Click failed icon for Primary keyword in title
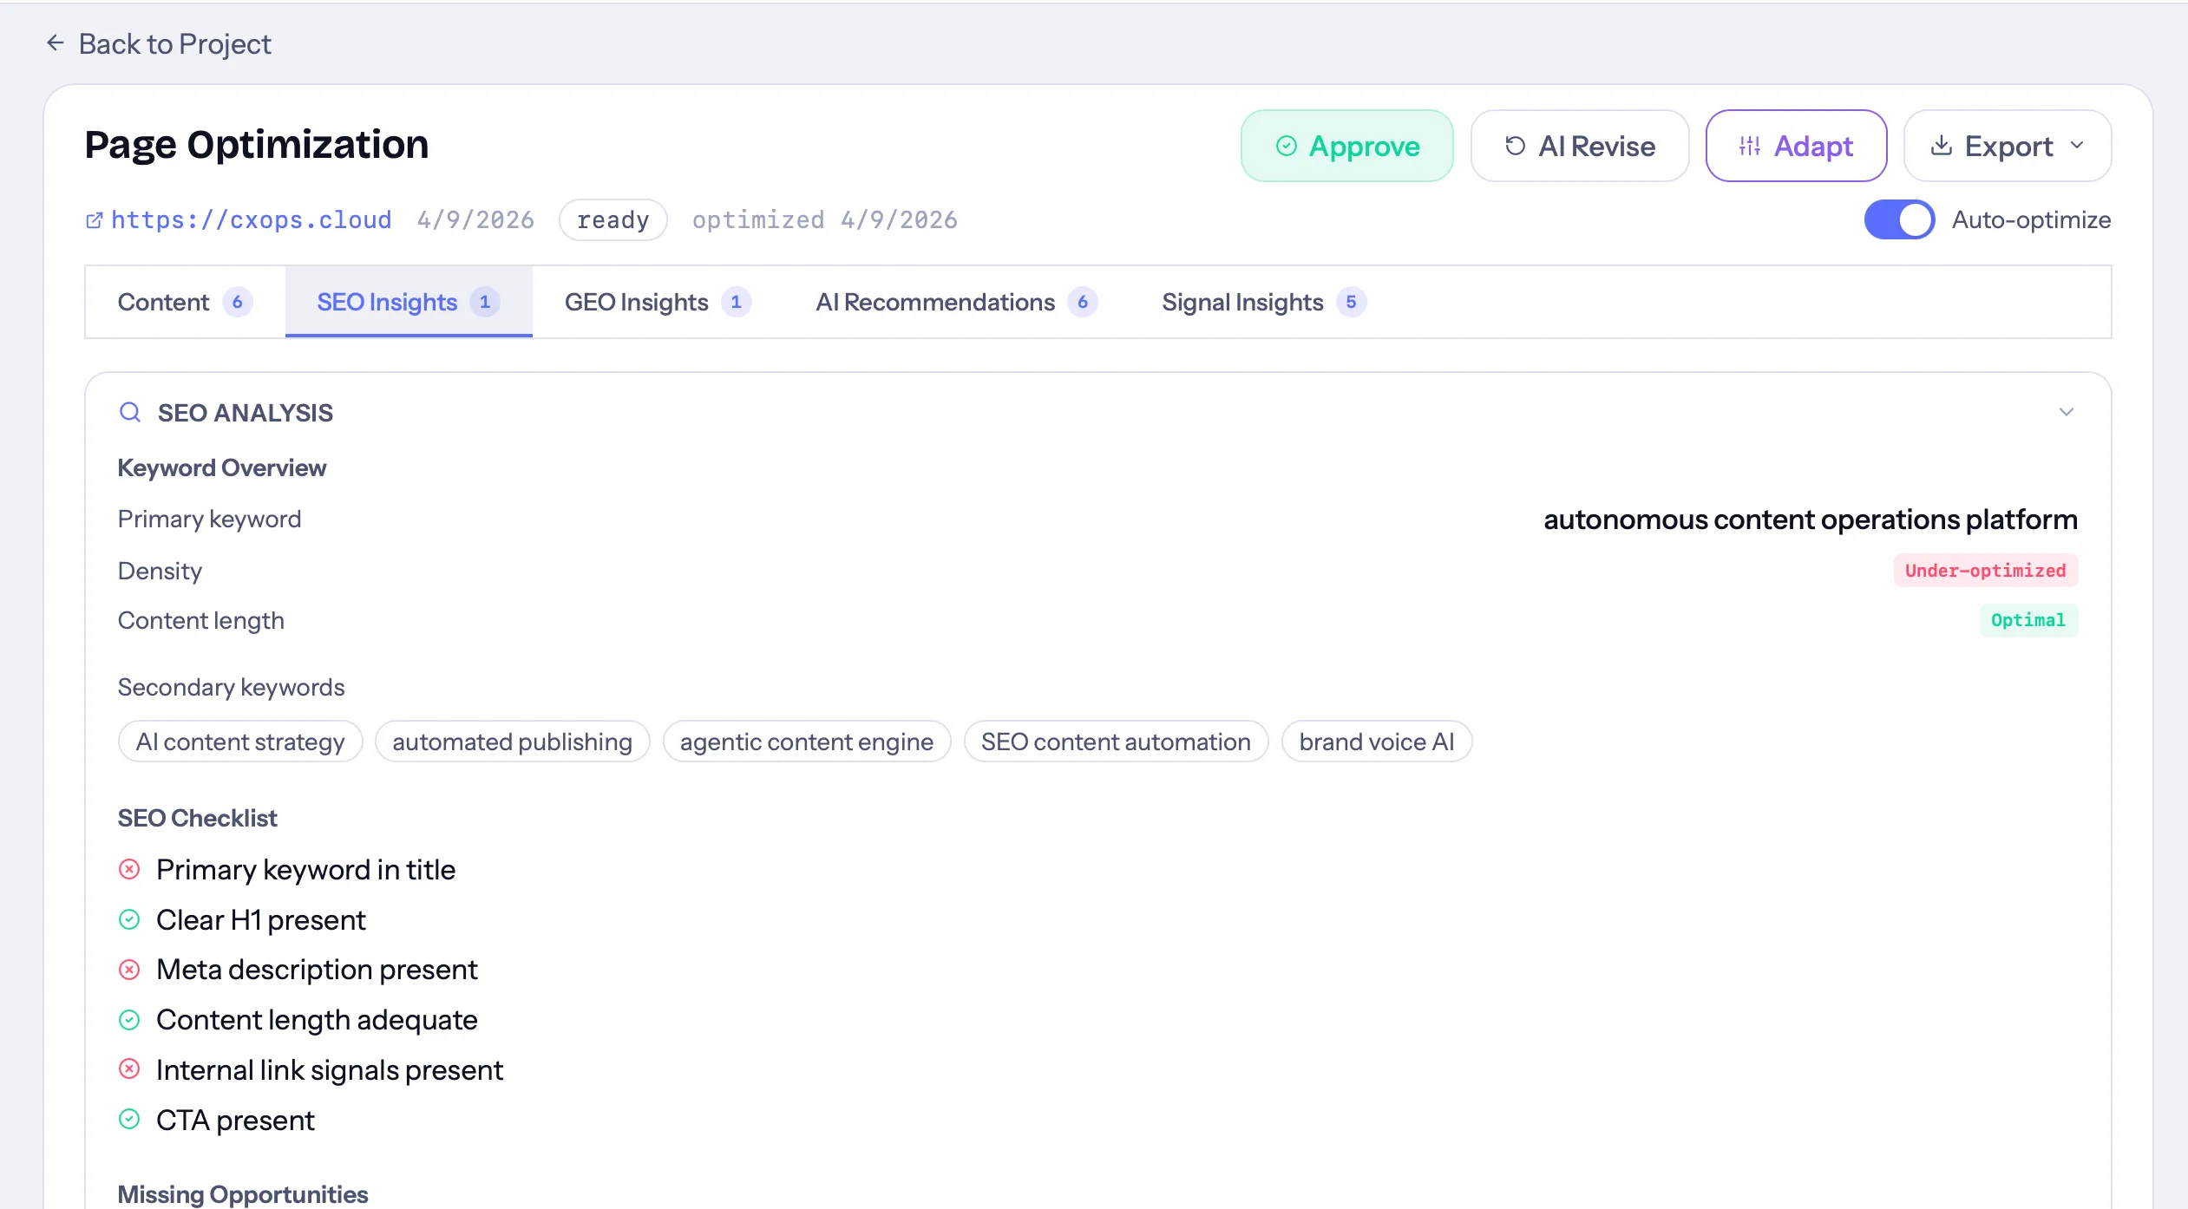The height and width of the screenshot is (1209, 2188). tap(129, 869)
